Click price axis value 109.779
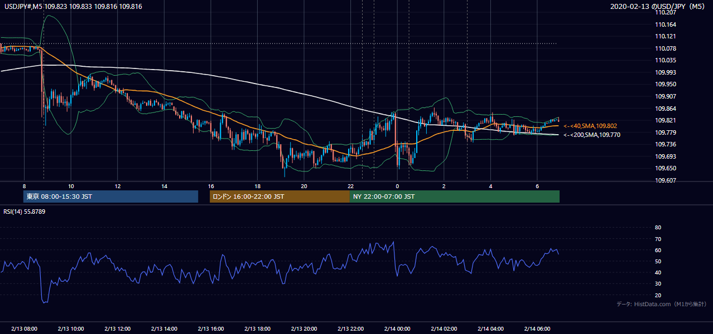Screen dimensions: 713x334 point(666,132)
